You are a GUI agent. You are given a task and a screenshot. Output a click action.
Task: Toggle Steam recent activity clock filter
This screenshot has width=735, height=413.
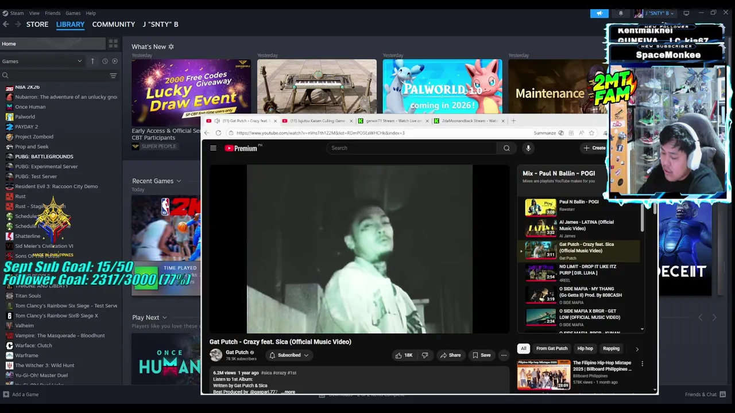tap(105, 61)
